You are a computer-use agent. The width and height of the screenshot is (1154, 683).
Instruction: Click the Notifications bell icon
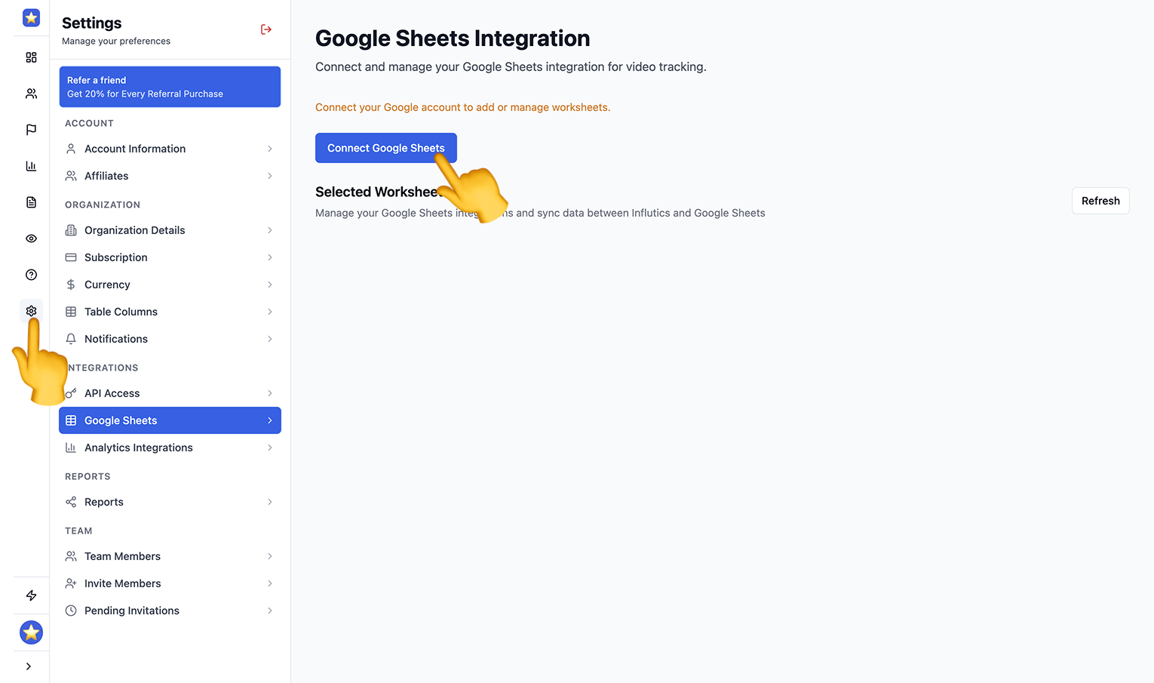click(x=71, y=339)
